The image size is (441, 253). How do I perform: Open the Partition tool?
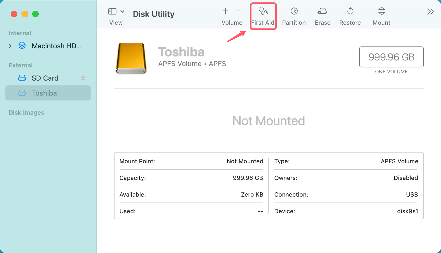294,11
